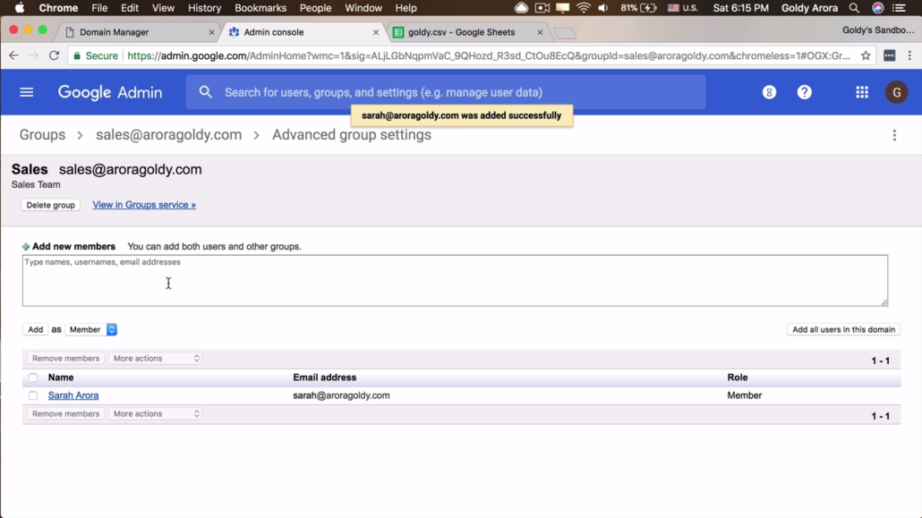Close the Admin console tab
Image resolution: width=922 pixels, height=518 pixels.
pyautogui.click(x=376, y=32)
